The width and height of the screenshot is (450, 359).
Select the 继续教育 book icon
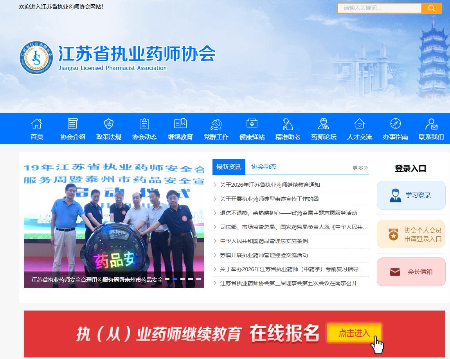tap(180, 124)
